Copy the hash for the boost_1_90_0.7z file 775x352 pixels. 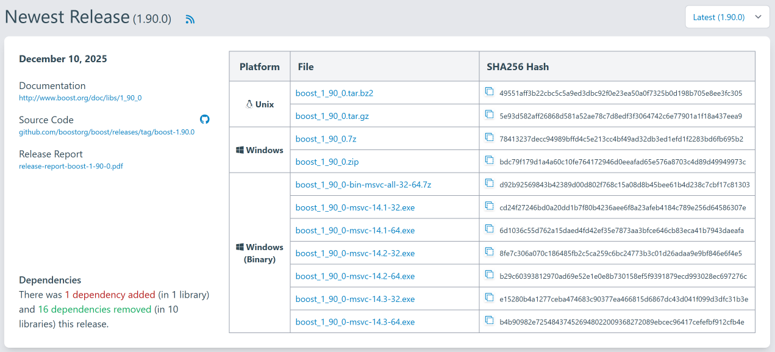[x=489, y=137]
